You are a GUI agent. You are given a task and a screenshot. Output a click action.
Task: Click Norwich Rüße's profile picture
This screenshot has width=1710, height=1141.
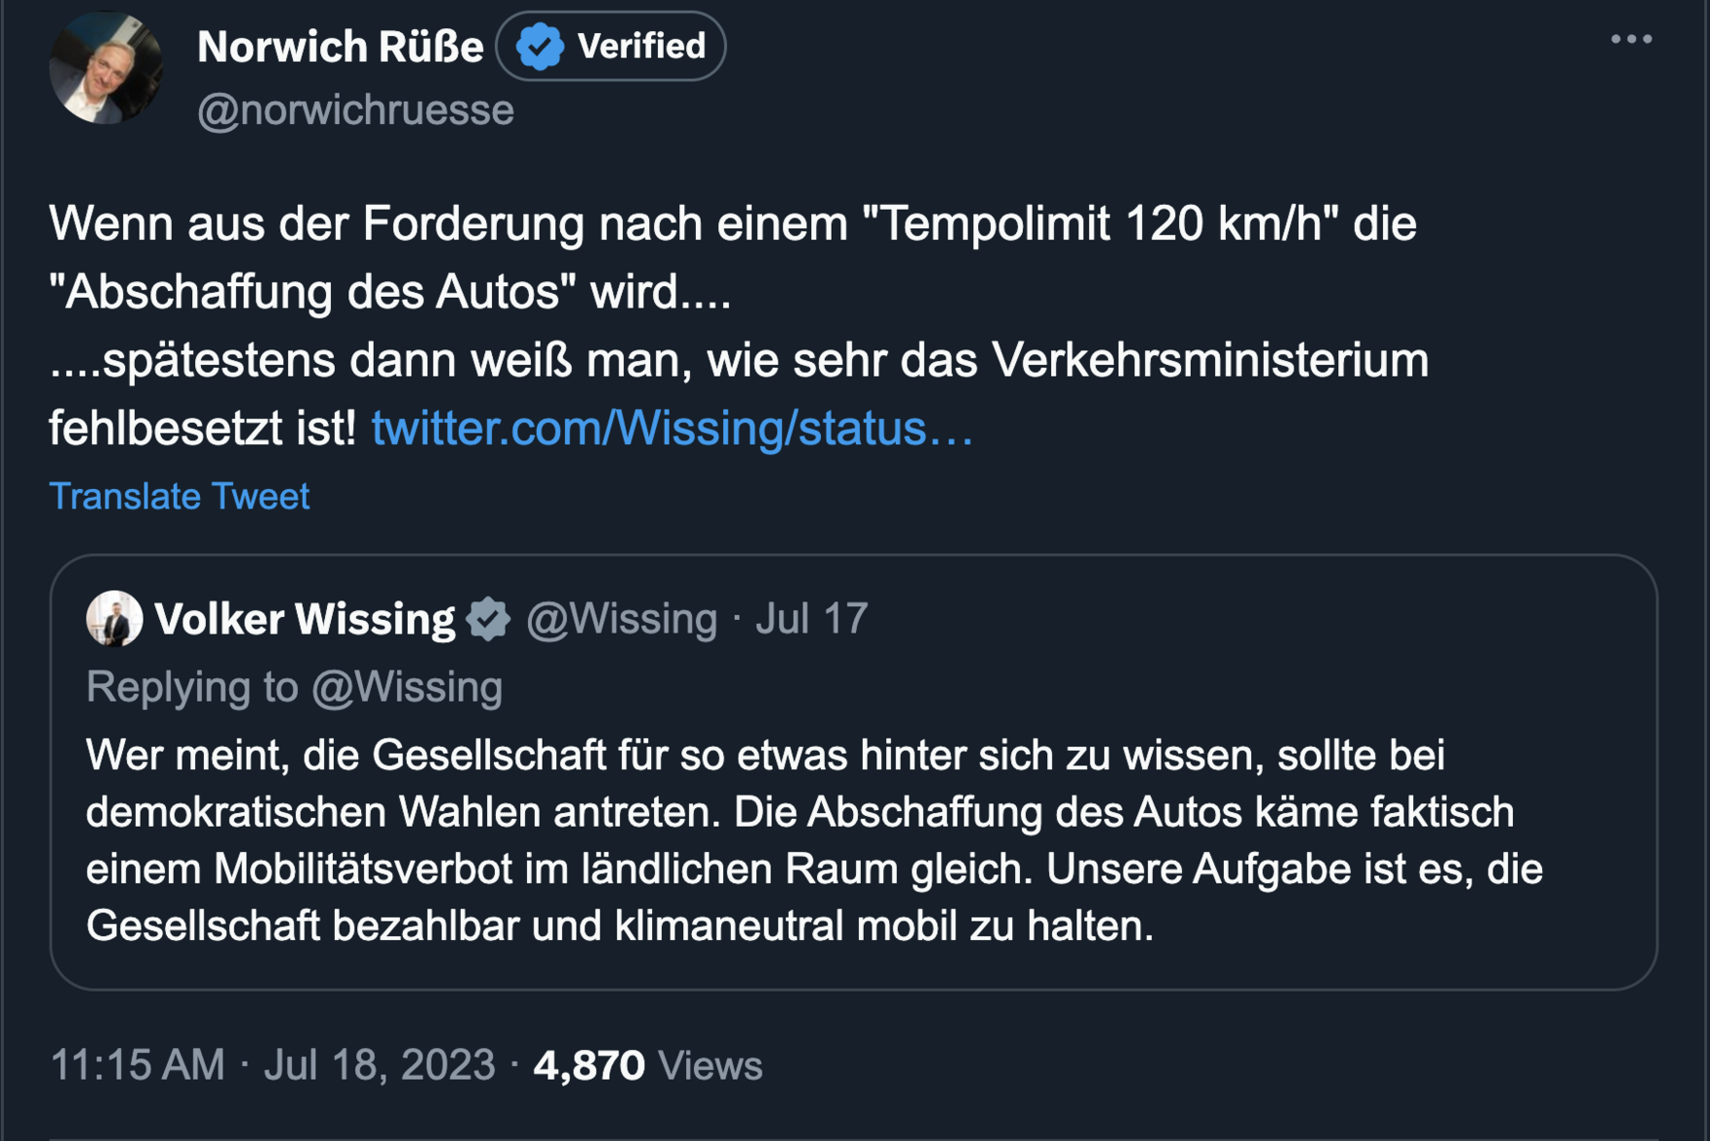[106, 68]
